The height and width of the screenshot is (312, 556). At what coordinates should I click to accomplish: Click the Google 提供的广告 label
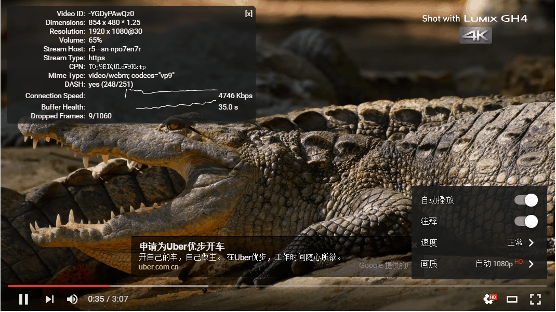point(385,265)
